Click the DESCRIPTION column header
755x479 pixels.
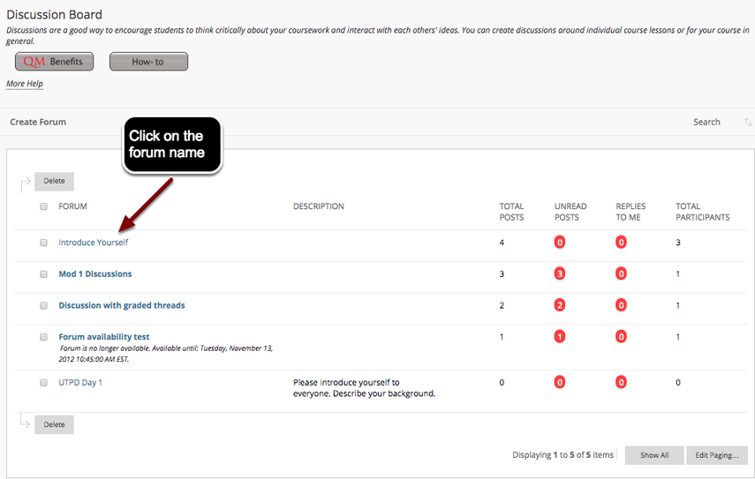[x=319, y=206]
